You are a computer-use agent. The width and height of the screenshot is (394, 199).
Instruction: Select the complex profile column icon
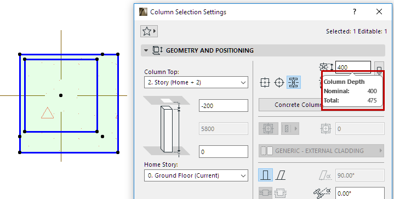point(294,82)
